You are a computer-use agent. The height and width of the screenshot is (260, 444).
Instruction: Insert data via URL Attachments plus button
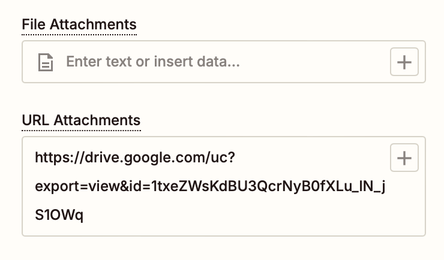click(x=404, y=158)
